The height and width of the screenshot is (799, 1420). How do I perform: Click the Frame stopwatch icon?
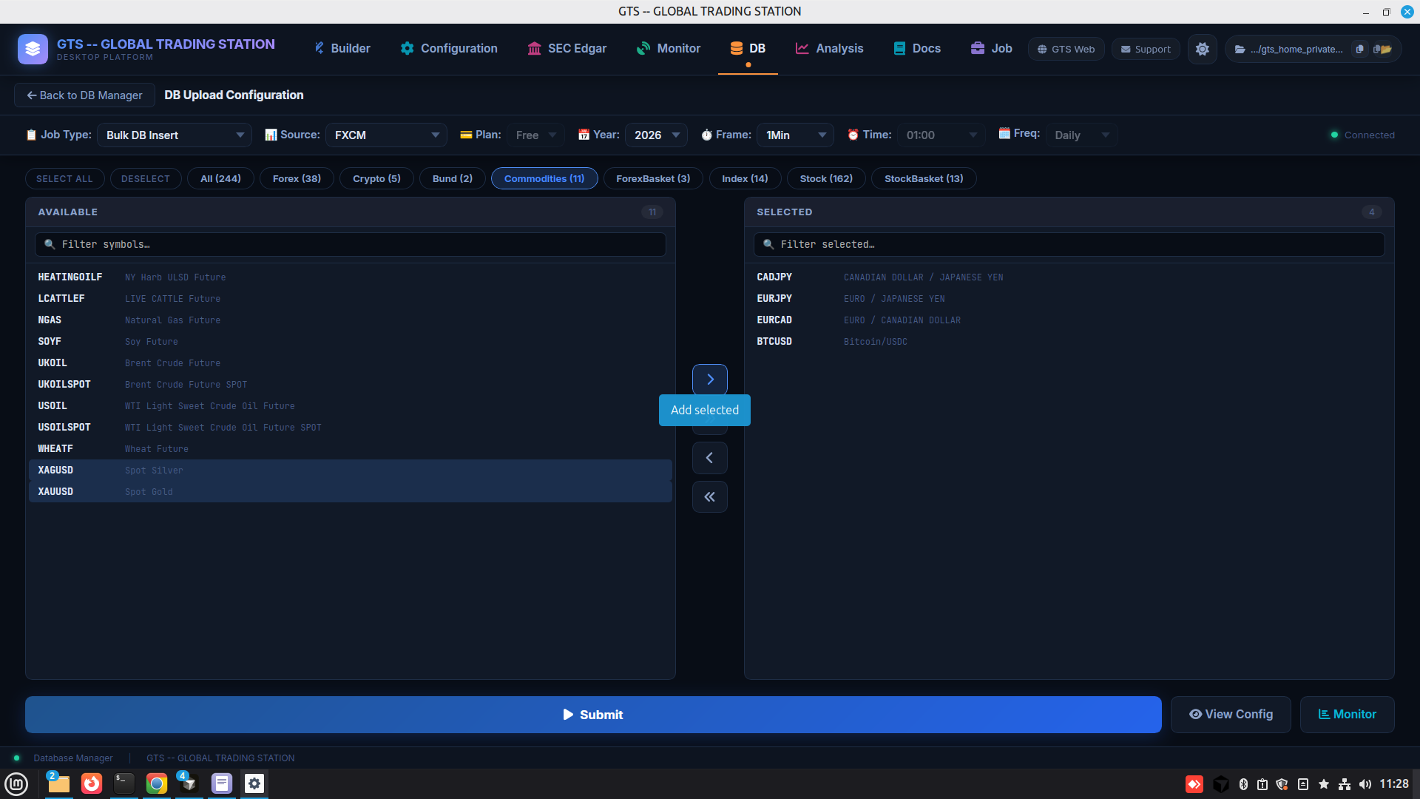(x=706, y=135)
